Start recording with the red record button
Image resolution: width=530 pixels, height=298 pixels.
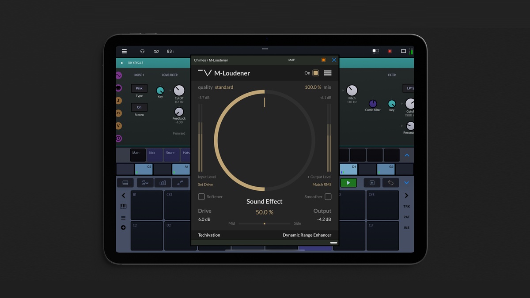tap(390, 51)
